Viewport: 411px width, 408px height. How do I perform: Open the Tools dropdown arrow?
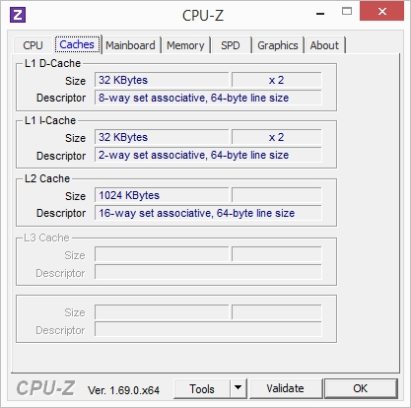(239, 388)
